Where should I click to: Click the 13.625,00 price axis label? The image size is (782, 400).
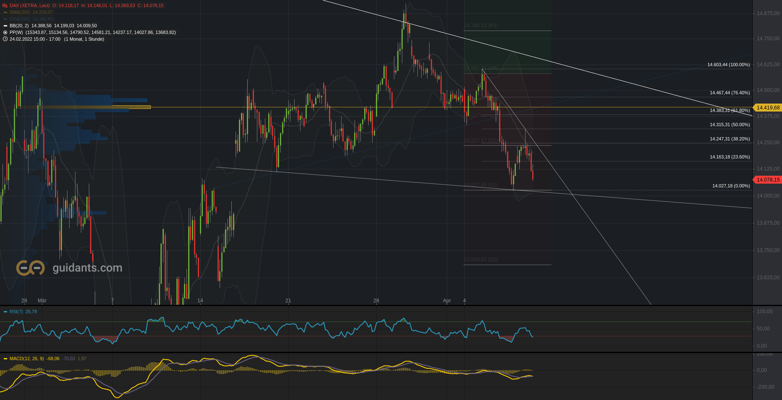pyautogui.click(x=768, y=278)
